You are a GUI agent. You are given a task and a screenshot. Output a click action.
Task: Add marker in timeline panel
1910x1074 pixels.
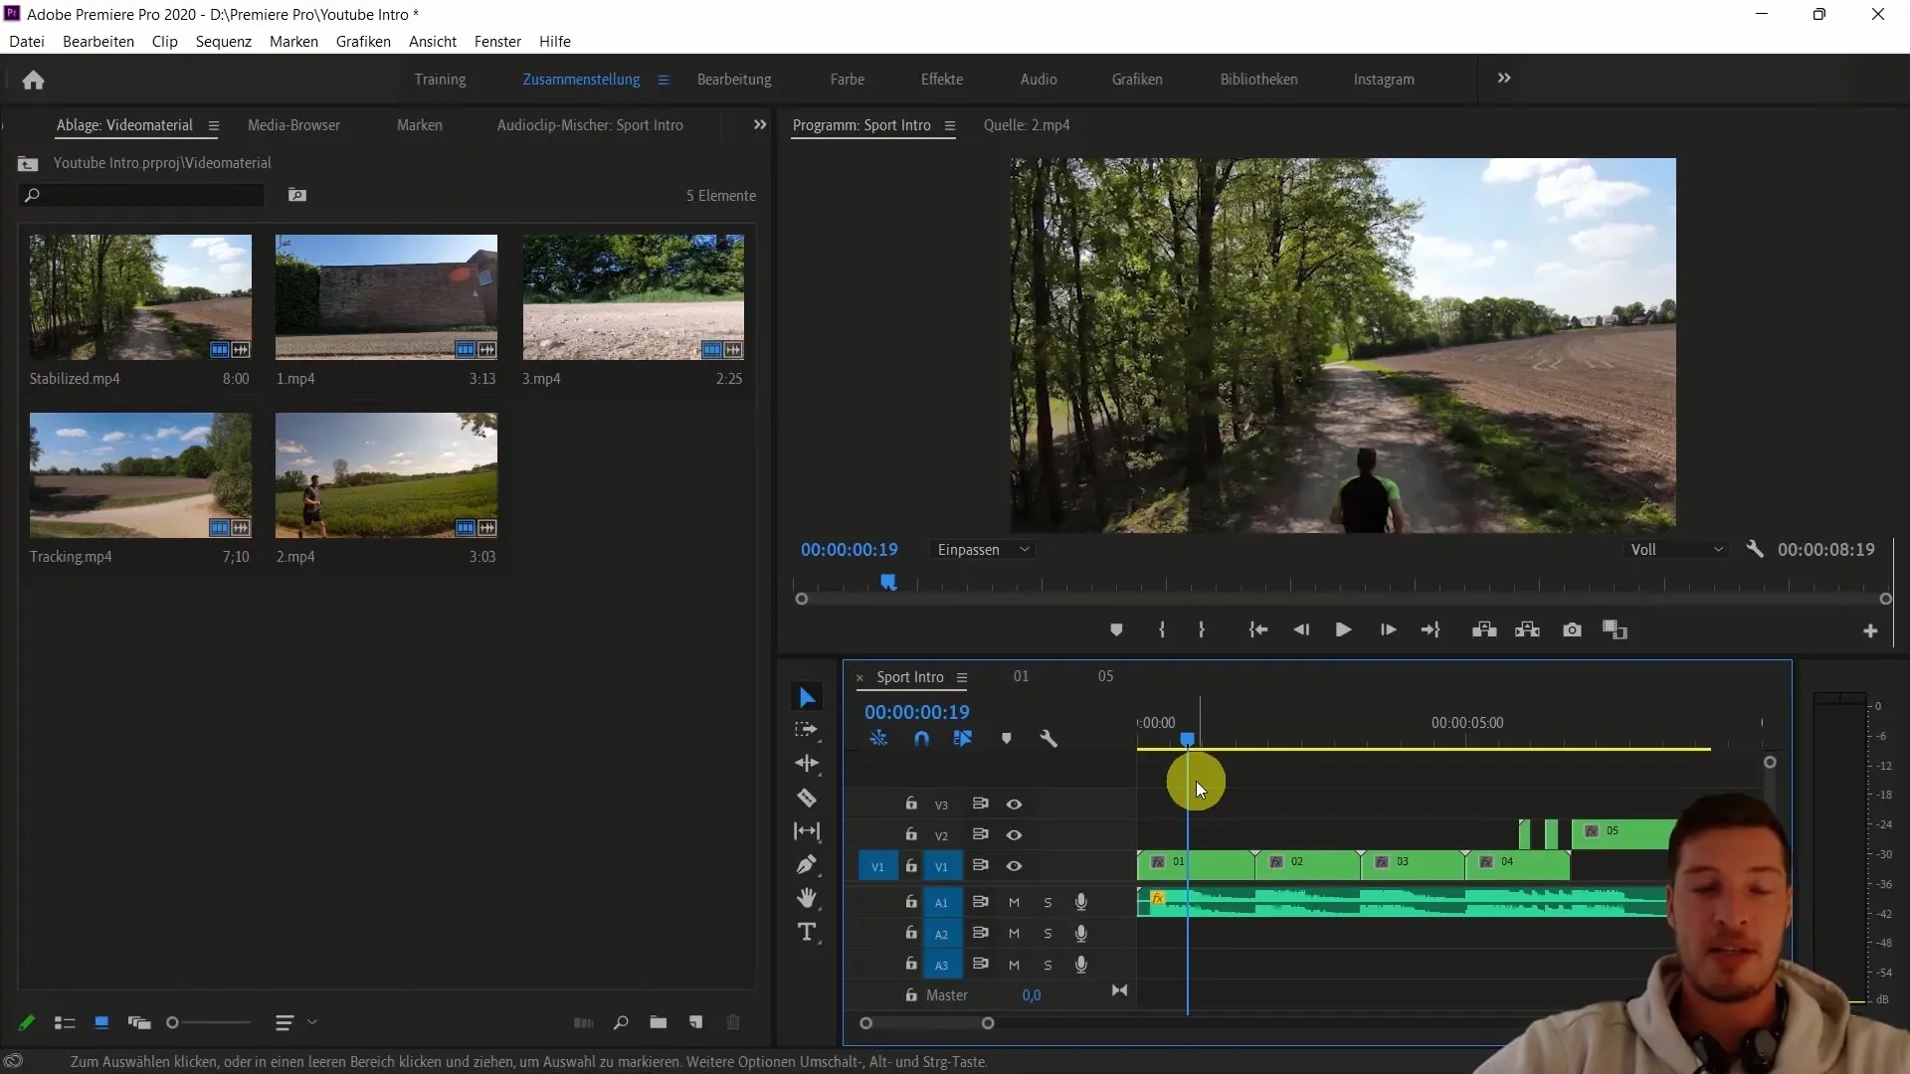1007,739
